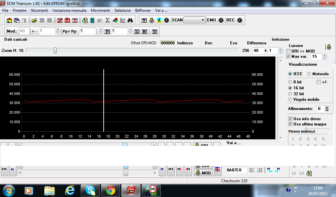
Task: Click the lowercase m window icon
Action: (x=137, y=32)
